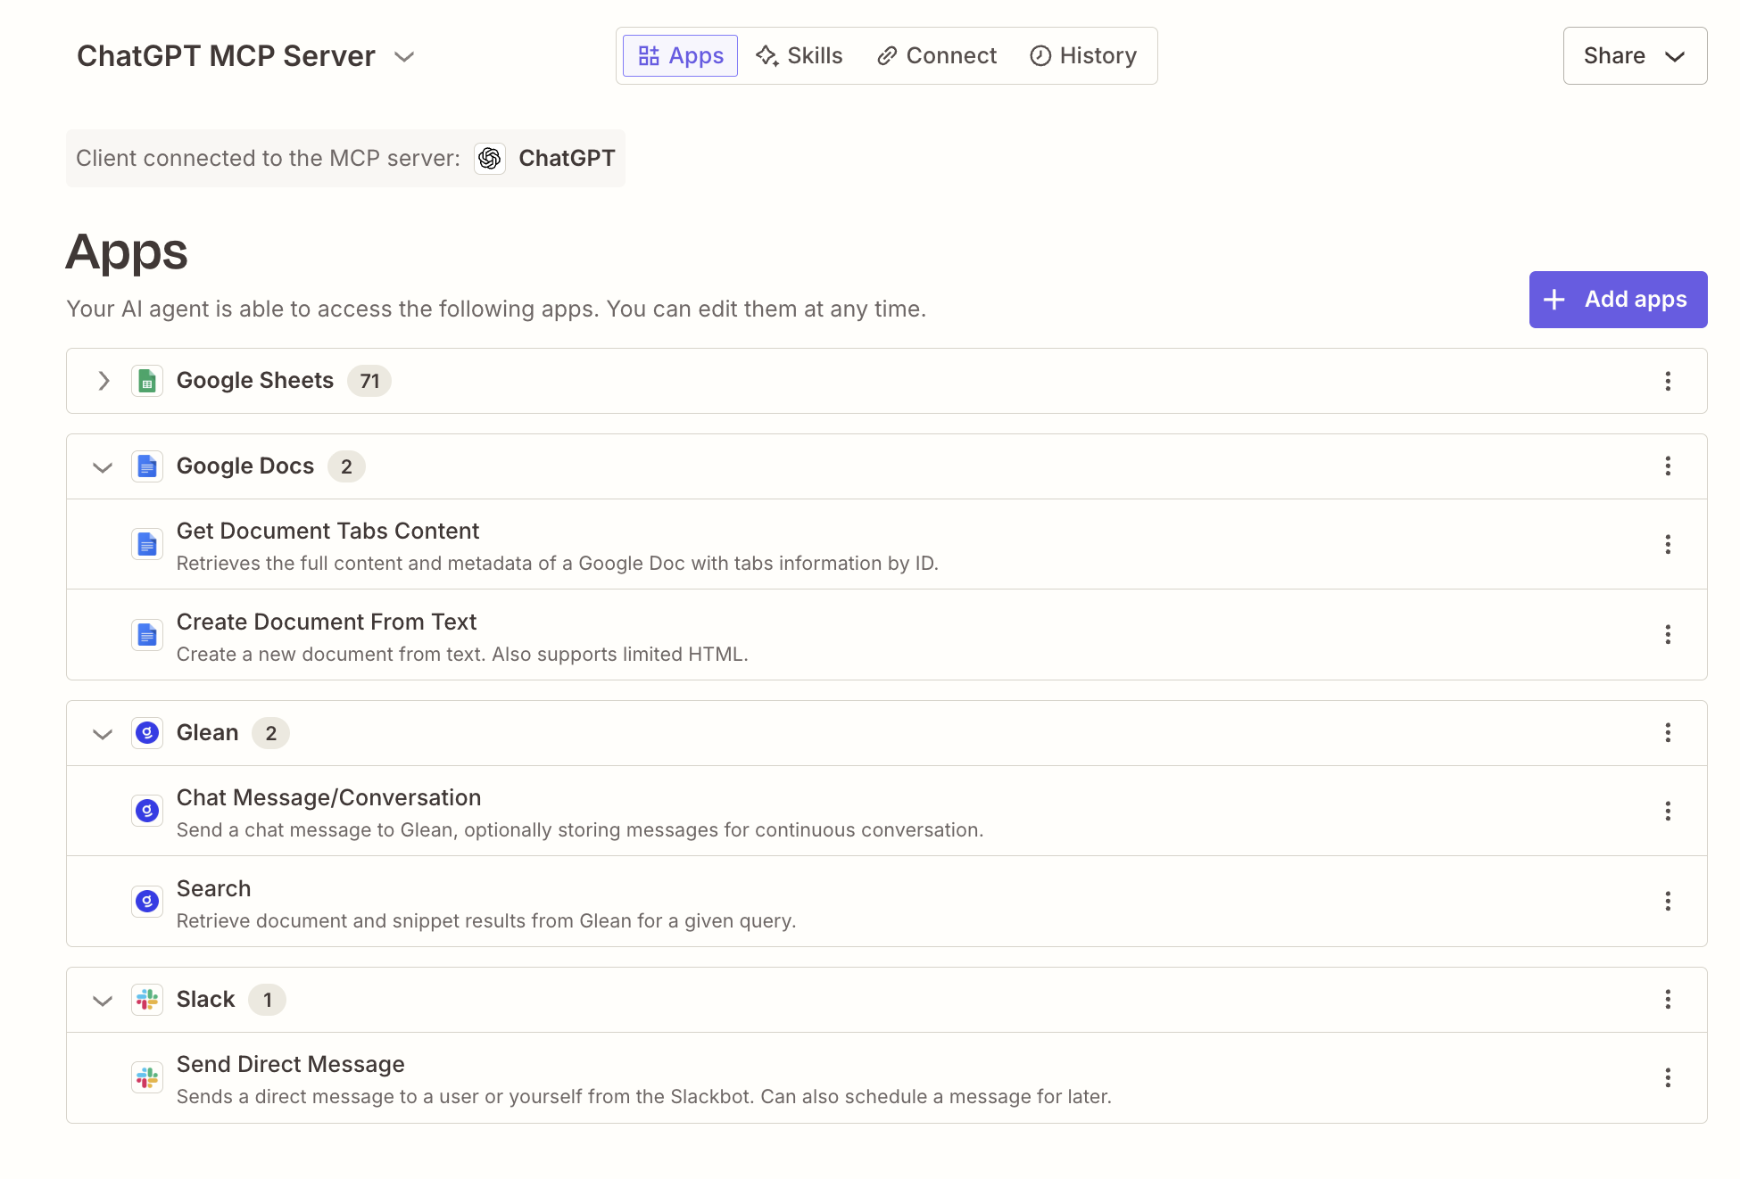The height and width of the screenshot is (1179, 1740).
Task: Click the Google Docs app name
Action: 245,466
